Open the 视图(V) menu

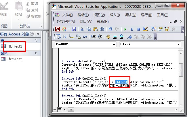pos(99,15)
